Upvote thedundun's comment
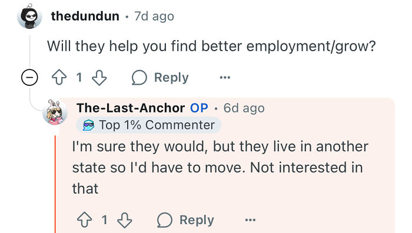This screenshot has width=412, height=233. 59,77
